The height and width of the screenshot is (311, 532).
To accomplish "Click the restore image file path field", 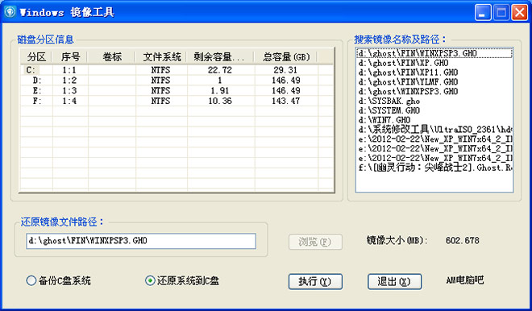I will [141, 241].
